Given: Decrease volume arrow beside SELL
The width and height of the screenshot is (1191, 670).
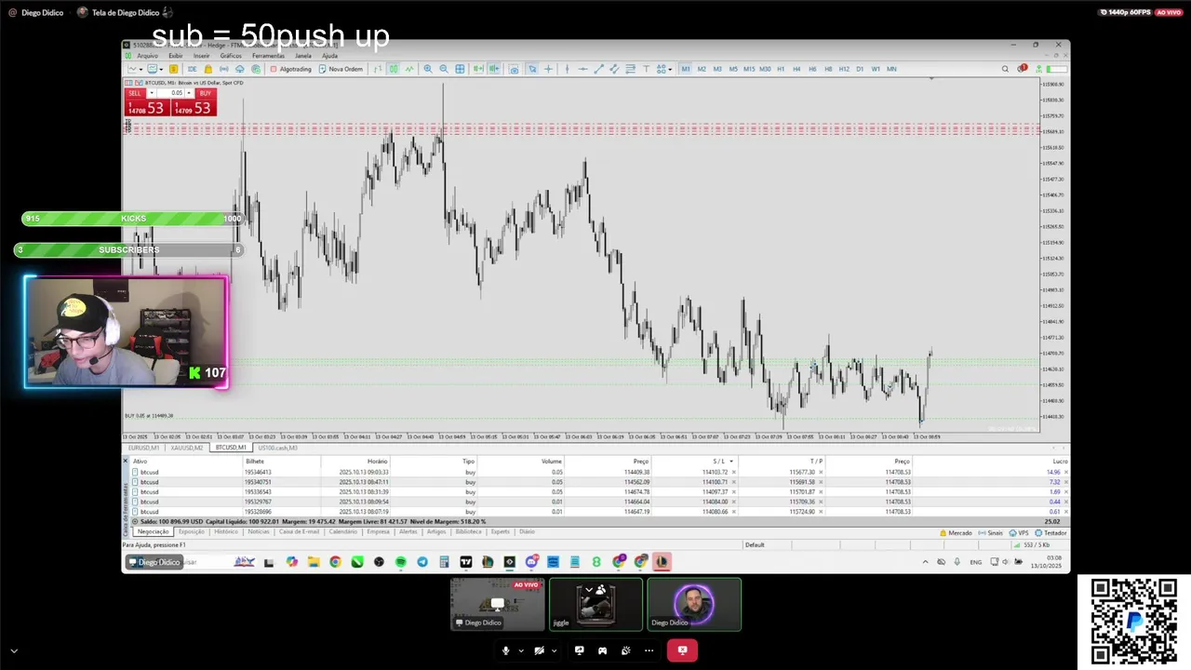Looking at the screenshot, I should click(152, 93).
